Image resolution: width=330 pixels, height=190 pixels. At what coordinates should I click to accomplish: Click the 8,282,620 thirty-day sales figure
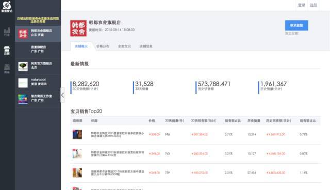[86, 84]
